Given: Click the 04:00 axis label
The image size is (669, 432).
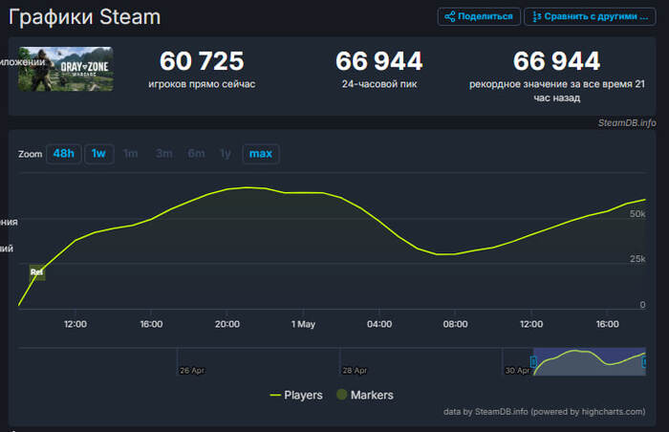Looking at the screenshot, I should point(379,324).
